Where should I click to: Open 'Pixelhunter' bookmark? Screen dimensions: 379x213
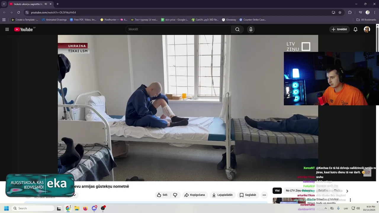point(114,20)
